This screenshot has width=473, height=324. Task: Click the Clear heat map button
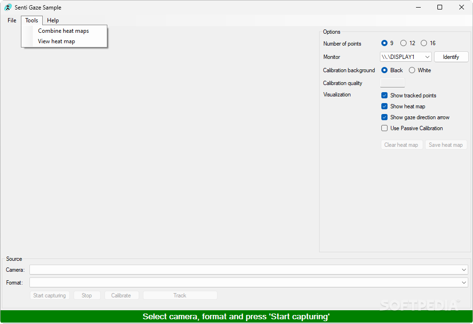click(x=401, y=145)
